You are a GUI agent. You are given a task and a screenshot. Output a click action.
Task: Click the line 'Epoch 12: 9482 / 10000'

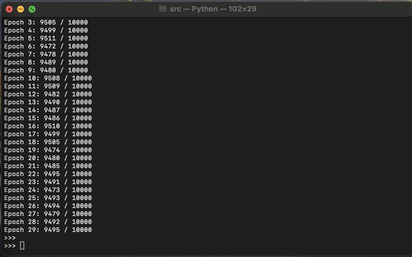tap(48, 94)
